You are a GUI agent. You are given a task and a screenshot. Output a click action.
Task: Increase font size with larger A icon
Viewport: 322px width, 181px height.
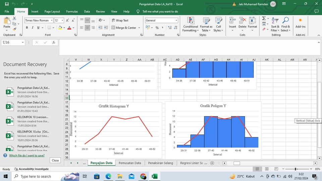coord(67,20)
